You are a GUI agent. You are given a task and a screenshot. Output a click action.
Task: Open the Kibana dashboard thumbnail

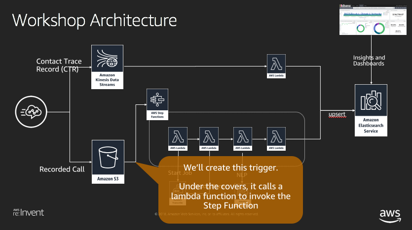point(373,19)
